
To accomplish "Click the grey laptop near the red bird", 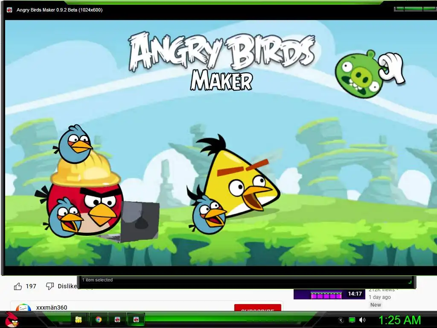I will click(140, 221).
